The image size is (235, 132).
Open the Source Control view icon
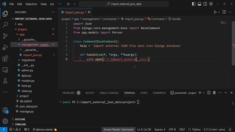pos(5,36)
